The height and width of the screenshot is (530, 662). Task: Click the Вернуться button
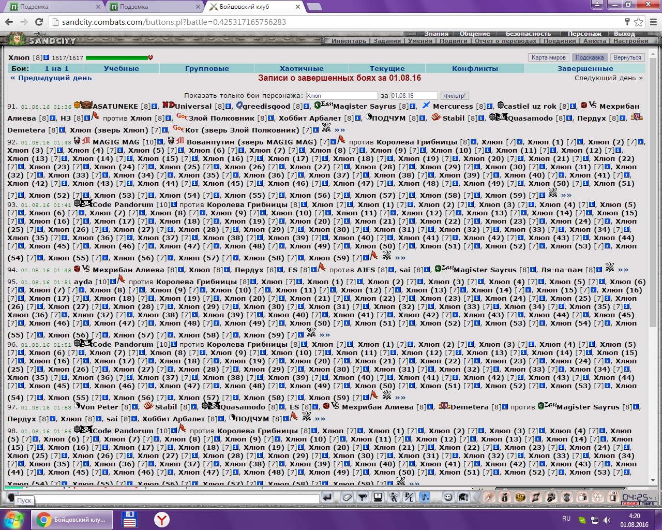point(627,57)
